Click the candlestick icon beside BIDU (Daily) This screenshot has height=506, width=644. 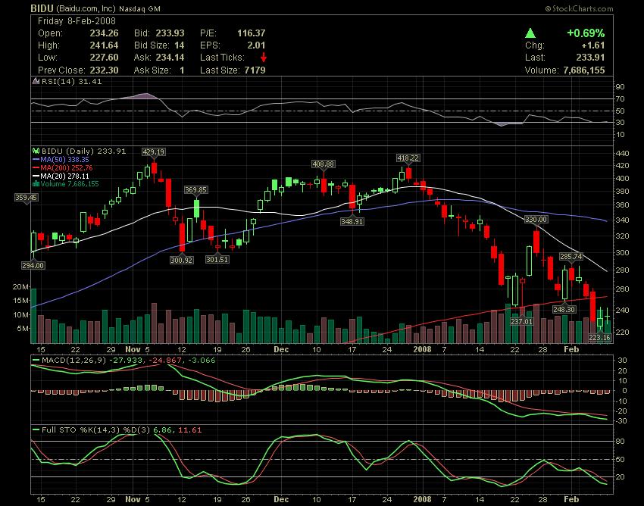(36, 151)
